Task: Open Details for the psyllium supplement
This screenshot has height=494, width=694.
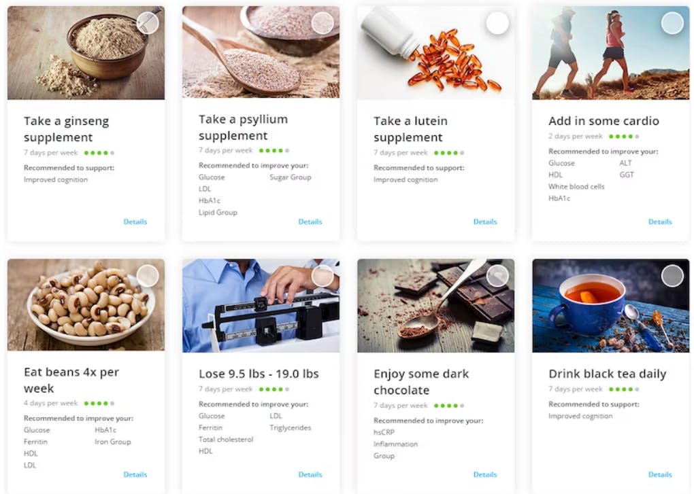Action: [x=310, y=222]
